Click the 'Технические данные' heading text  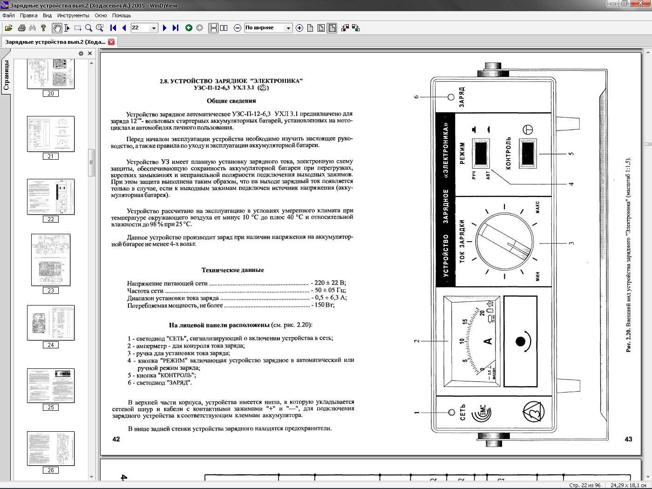pos(232,270)
